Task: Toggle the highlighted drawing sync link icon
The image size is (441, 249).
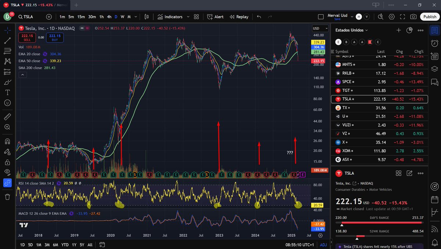Action: tap(7, 183)
